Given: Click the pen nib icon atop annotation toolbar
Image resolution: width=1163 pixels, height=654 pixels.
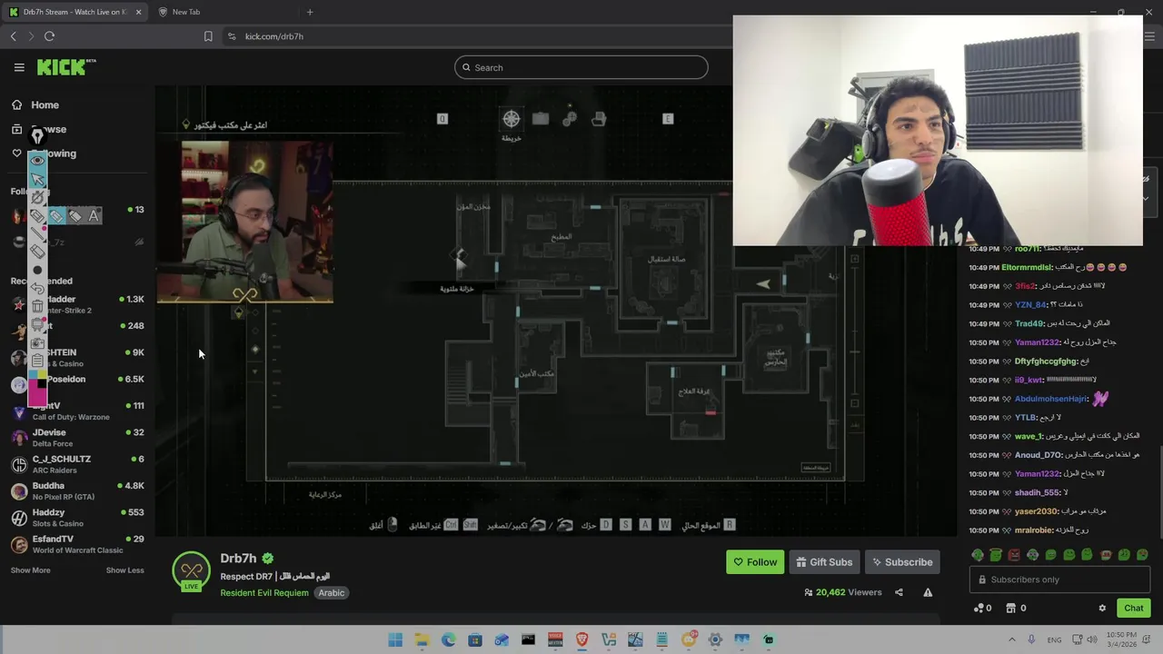Looking at the screenshot, I should tap(37, 136).
